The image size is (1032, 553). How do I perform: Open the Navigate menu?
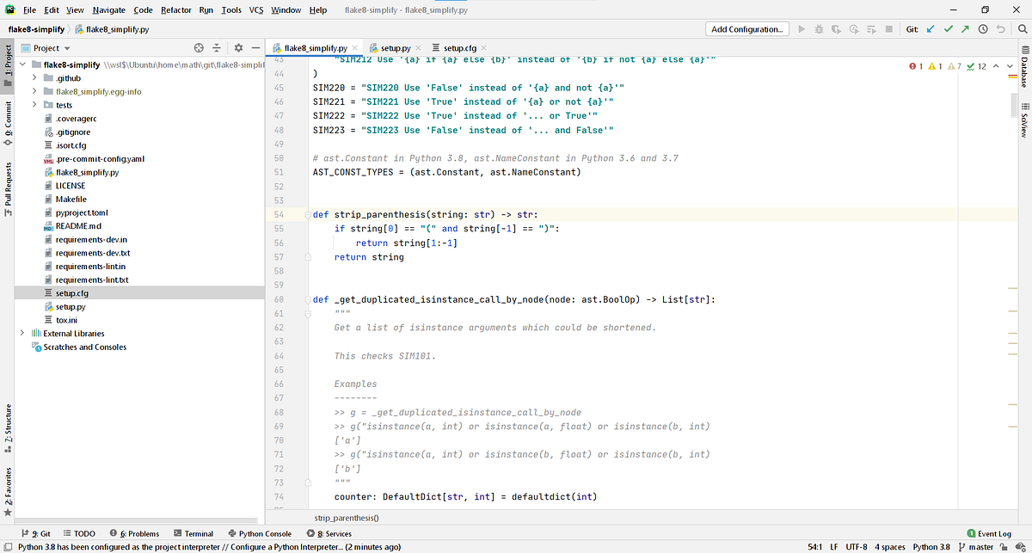[x=108, y=9]
